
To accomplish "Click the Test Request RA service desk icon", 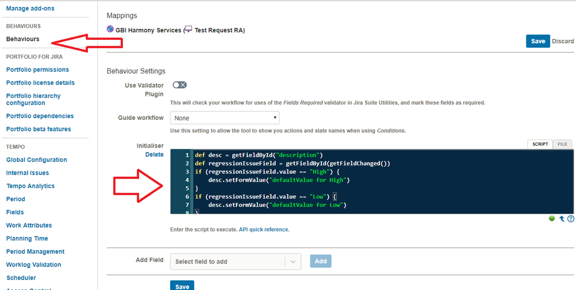I will [188, 29].
